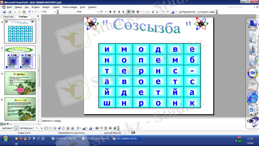Click the Save icon in the toolbar
The width and height of the screenshot is (259, 146).
click(4, 12)
